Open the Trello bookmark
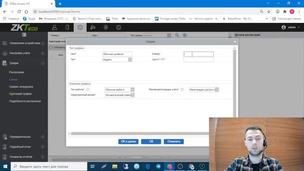This screenshot has width=304, height=171. [113, 19]
